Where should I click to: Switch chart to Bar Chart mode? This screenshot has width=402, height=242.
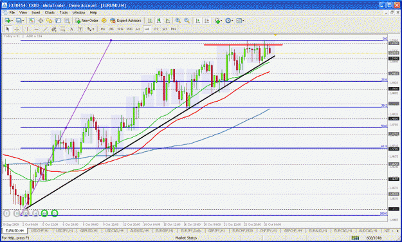pyautogui.click(x=150, y=21)
